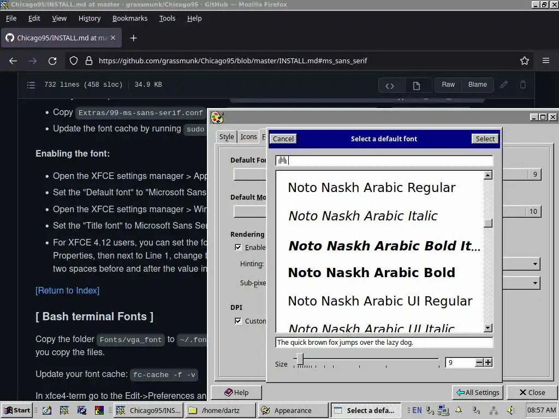This screenshot has height=419, width=559.
Task: Click the network computers tray icon
Action: coord(443,410)
